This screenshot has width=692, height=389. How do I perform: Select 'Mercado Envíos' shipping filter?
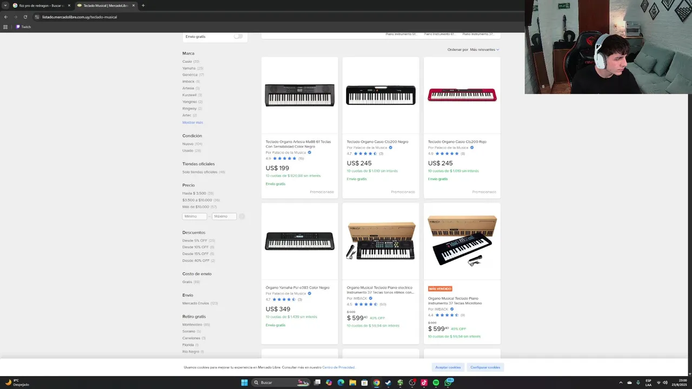pyautogui.click(x=199, y=303)
